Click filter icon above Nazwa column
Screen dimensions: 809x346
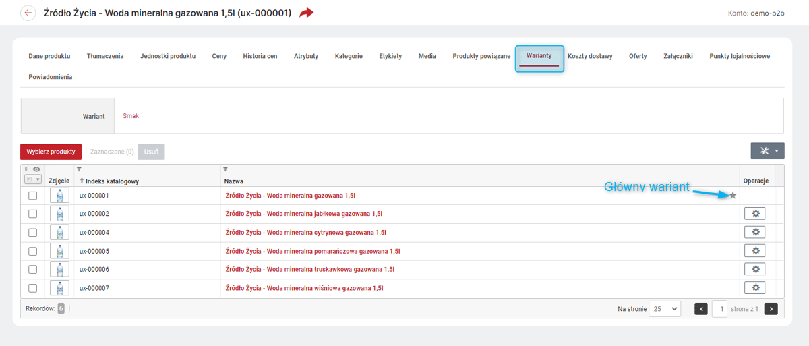(x=226, y=169)
